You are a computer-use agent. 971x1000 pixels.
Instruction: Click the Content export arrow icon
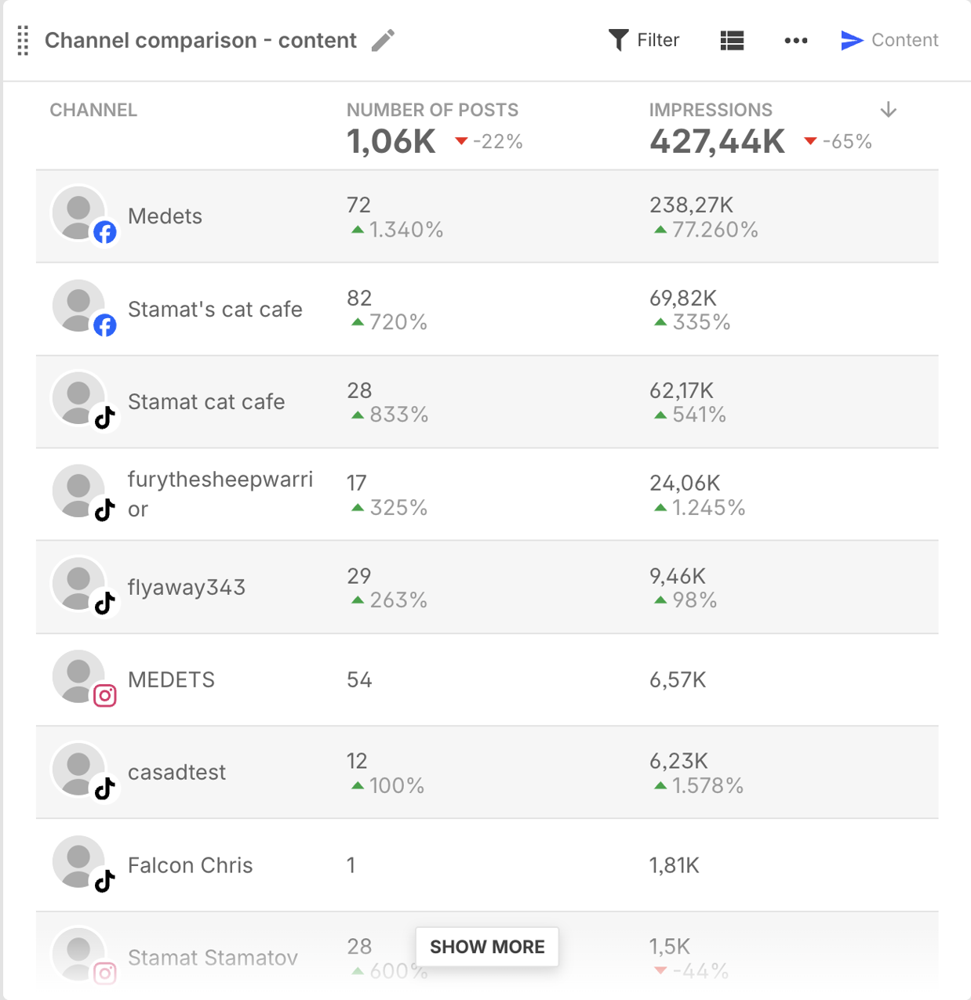[x=851, y=40]
